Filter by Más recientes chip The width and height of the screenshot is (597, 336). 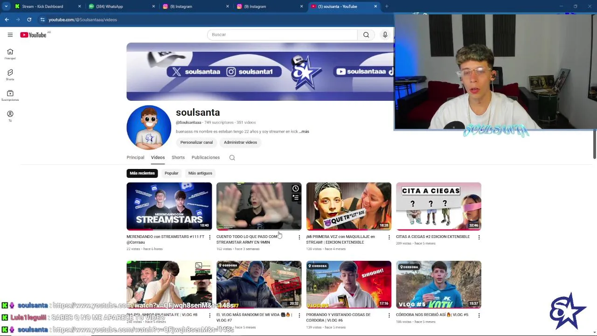click(x=142, y=173)
